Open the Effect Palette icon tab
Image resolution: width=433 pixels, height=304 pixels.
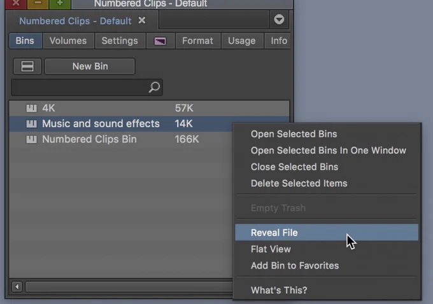tap(160, 41)
